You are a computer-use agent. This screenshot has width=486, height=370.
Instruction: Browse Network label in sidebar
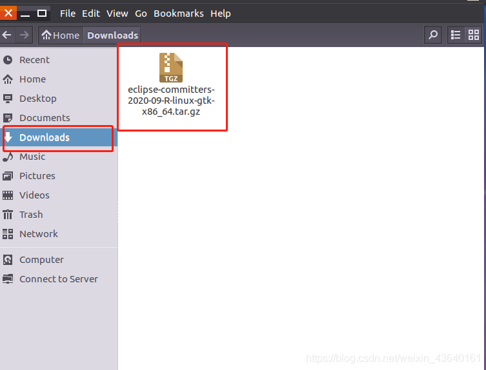(39, 234)
